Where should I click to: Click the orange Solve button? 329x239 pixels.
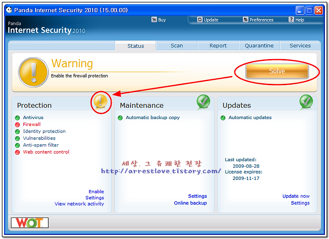pos(277,71)
